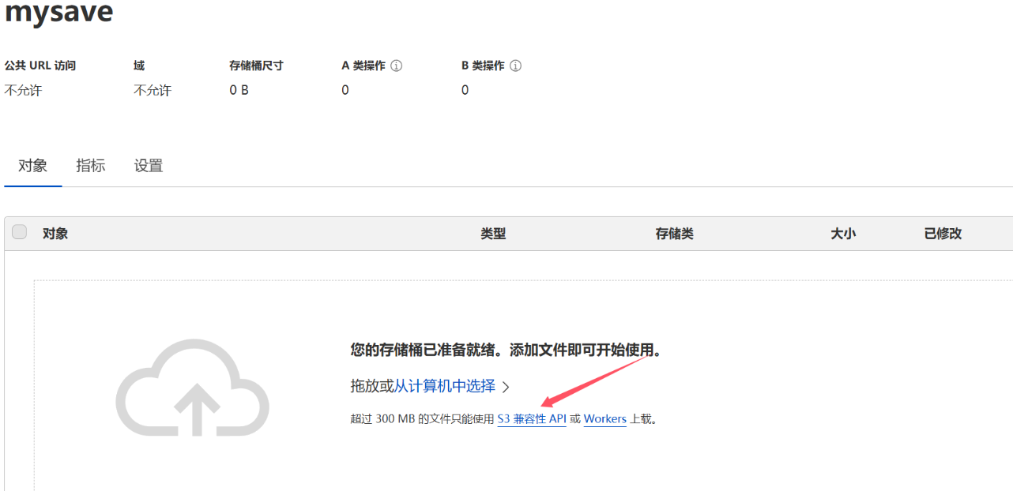Open the 指标 tab
The width and height of the screenshot is (1013, 491).
91,166
